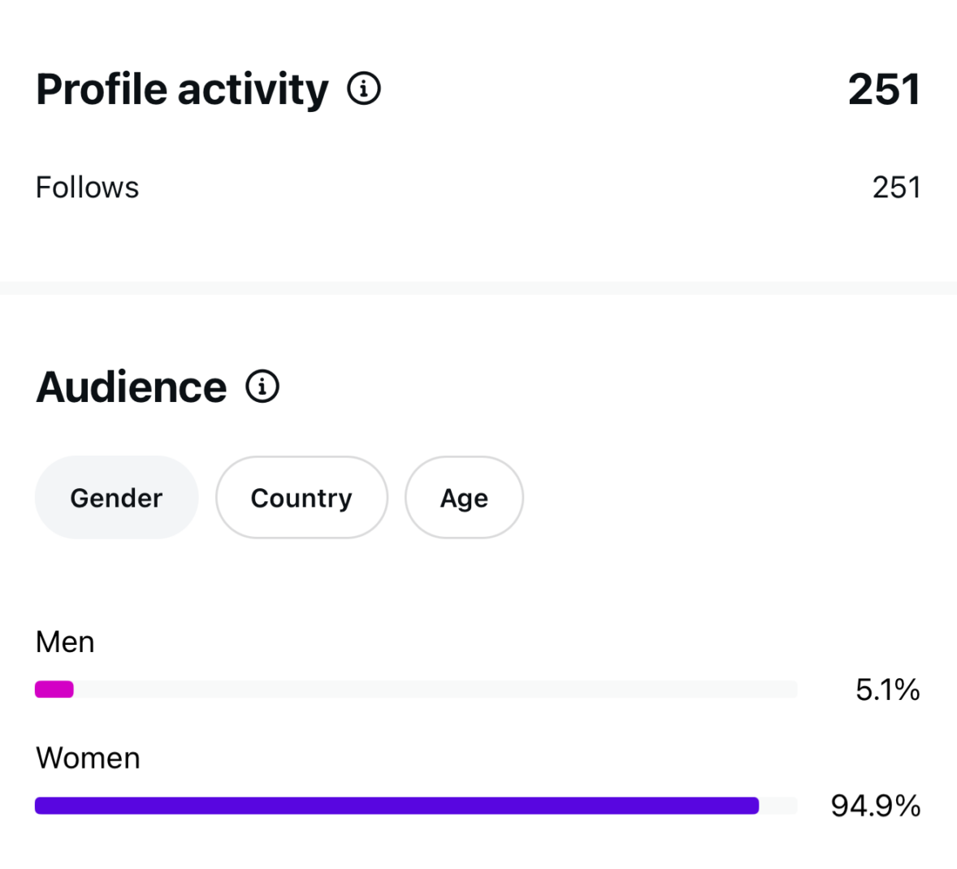Click the bold 251 profile activity total
The width and height of the screenshot is (957, 869).
(x=884, y=89)
